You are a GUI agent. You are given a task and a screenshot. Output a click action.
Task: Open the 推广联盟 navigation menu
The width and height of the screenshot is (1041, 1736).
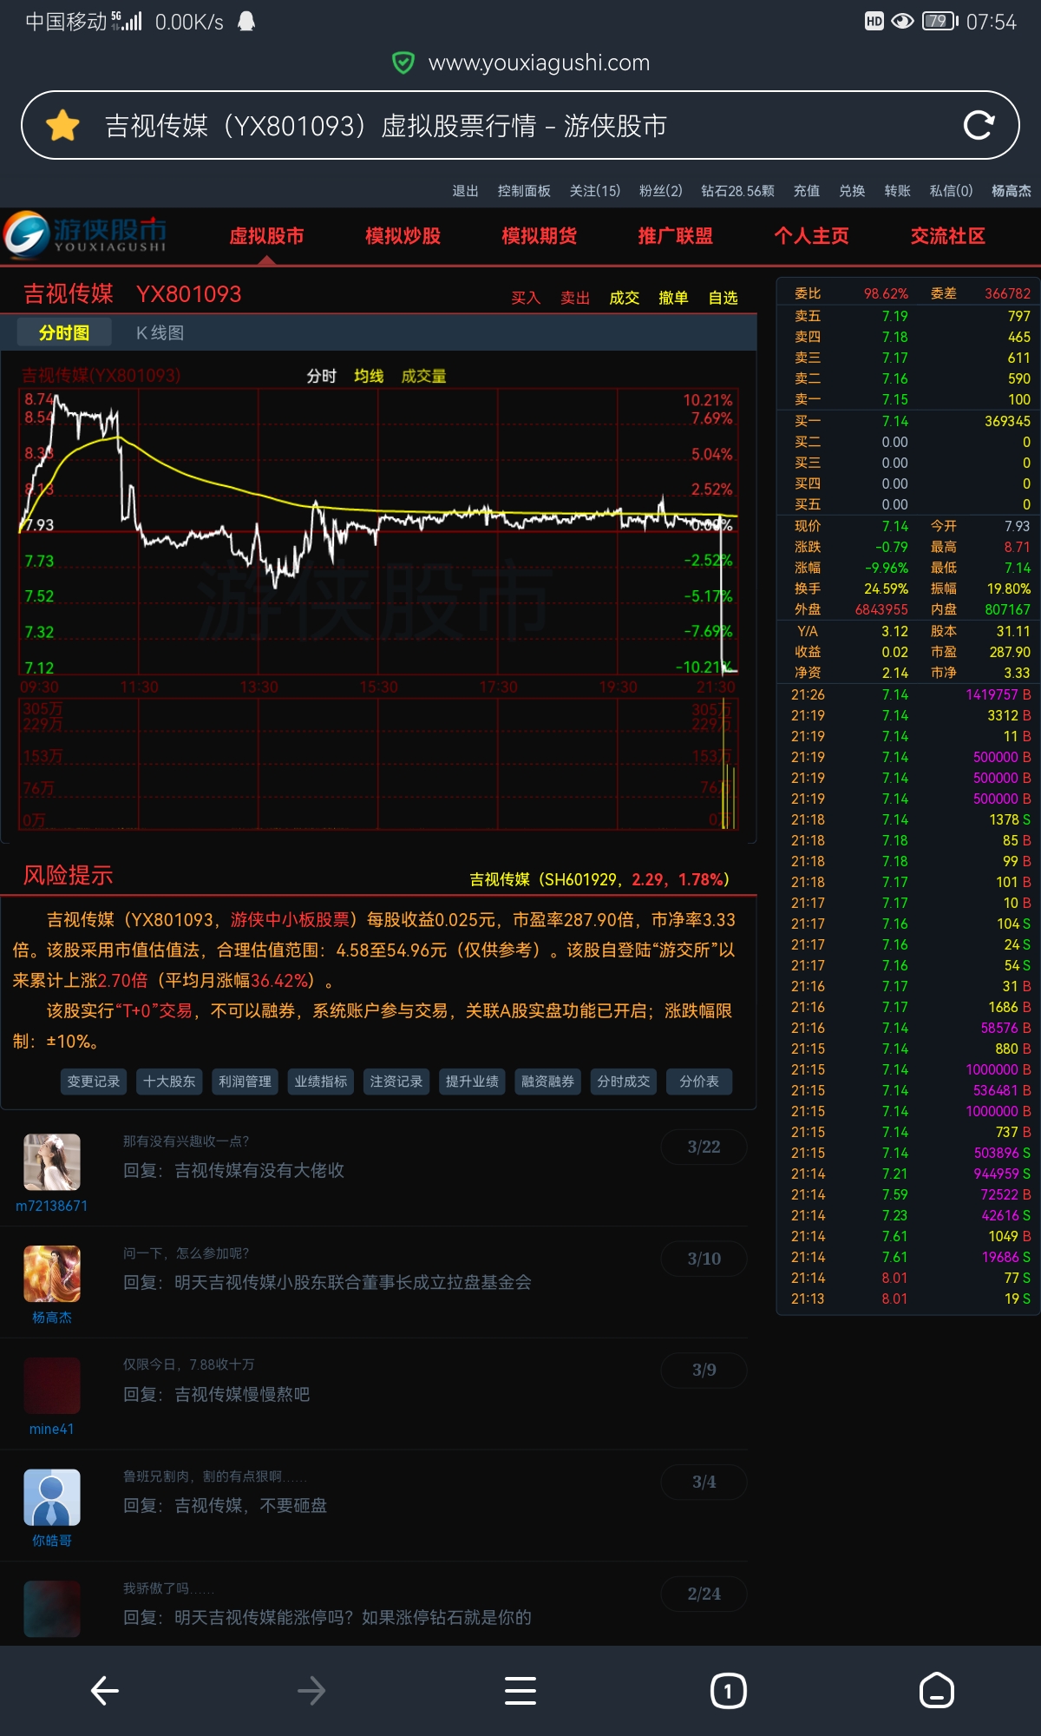[675, 236]
